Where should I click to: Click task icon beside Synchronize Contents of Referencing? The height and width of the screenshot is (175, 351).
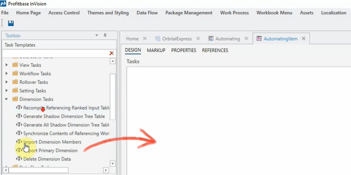[x=19, y=133]
